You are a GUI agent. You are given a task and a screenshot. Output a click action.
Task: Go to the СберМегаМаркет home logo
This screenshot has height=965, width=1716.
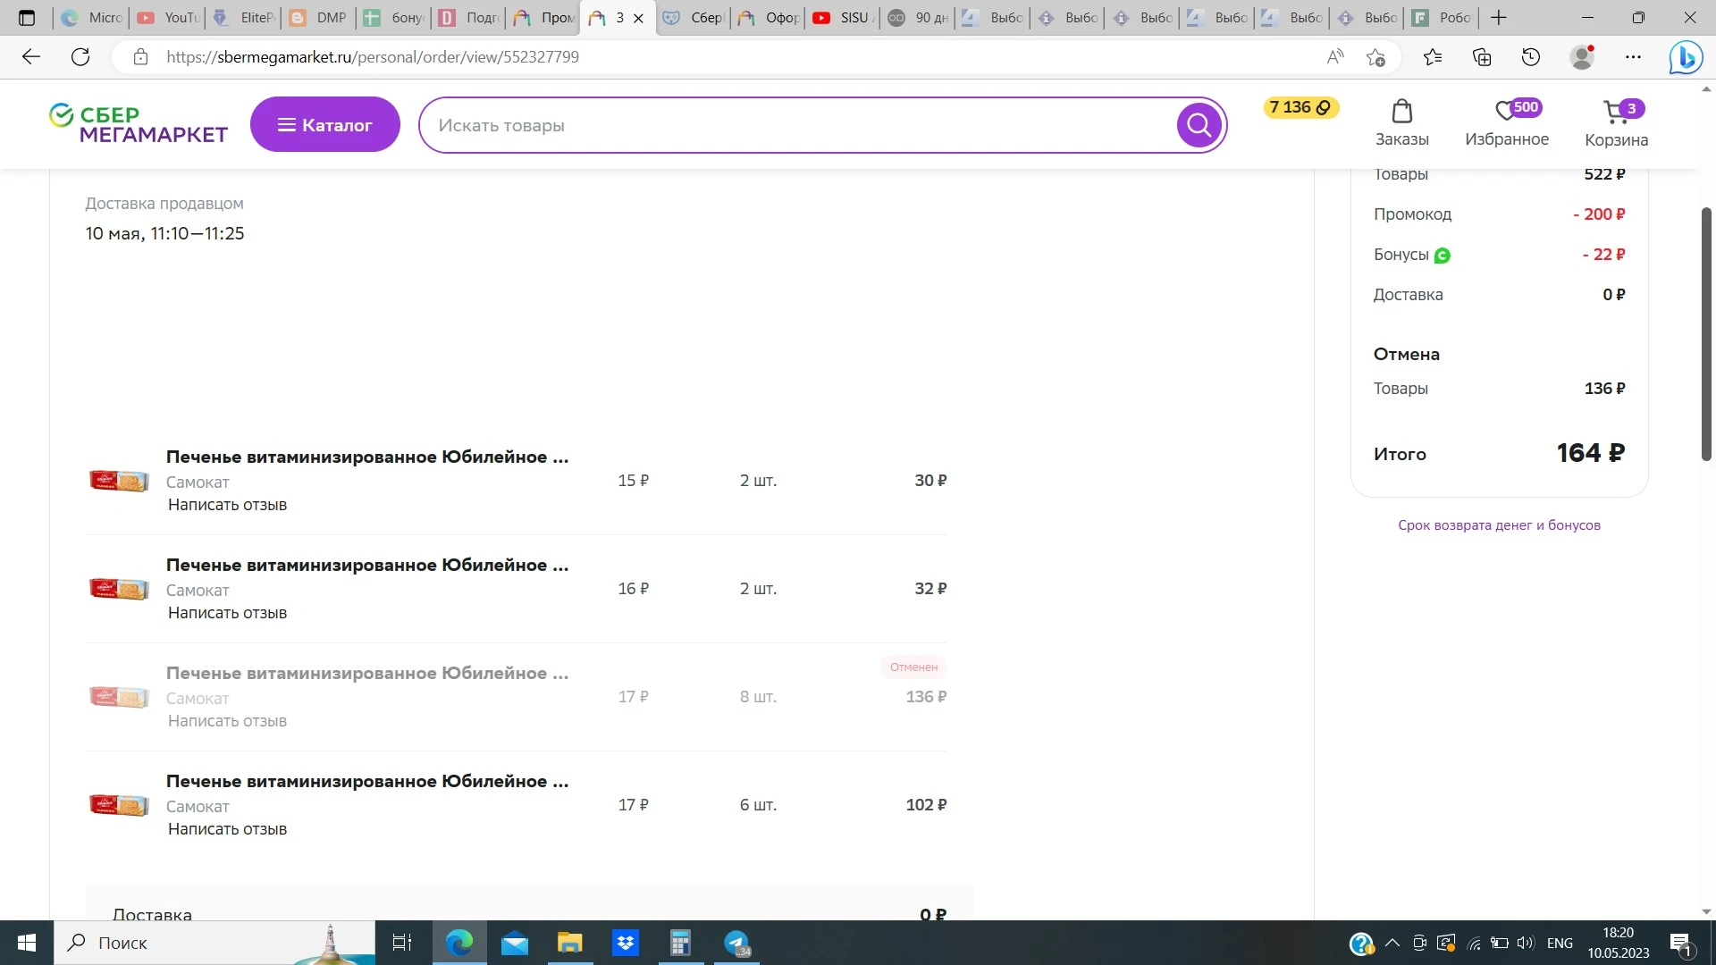coord(139,124)
